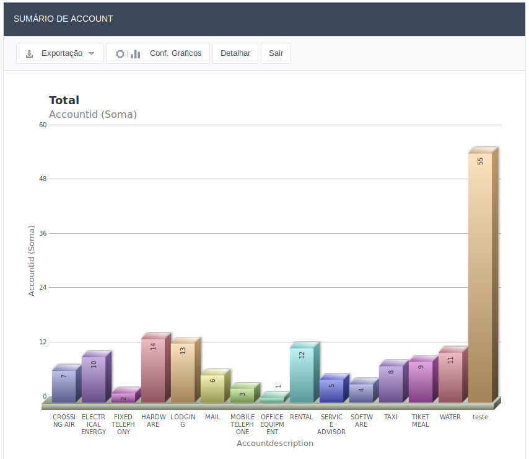The width and height of the screenshot is (529, 459).
Task: Select the MAIL bar with value 6
Action: point(212,388)
